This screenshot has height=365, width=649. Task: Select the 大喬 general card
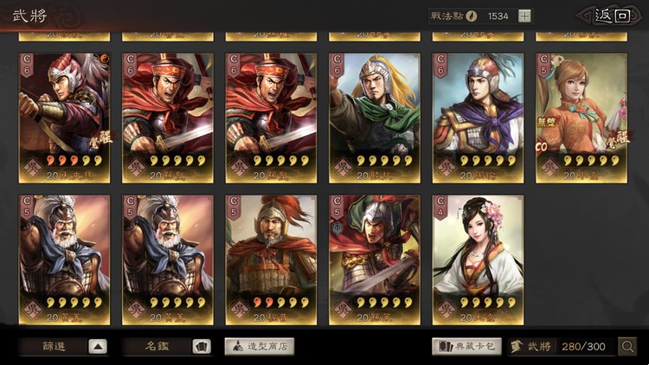(478, 260)
